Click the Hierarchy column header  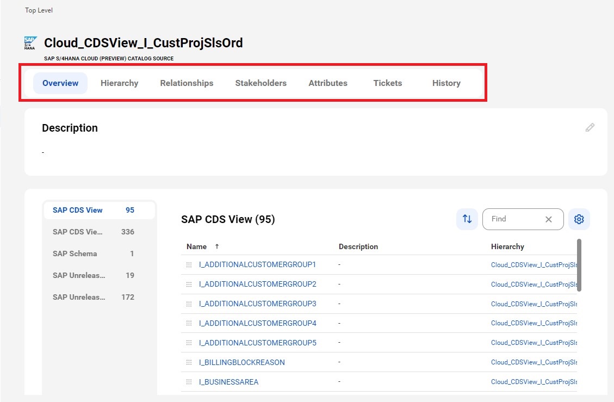click(x=507, y=246)
